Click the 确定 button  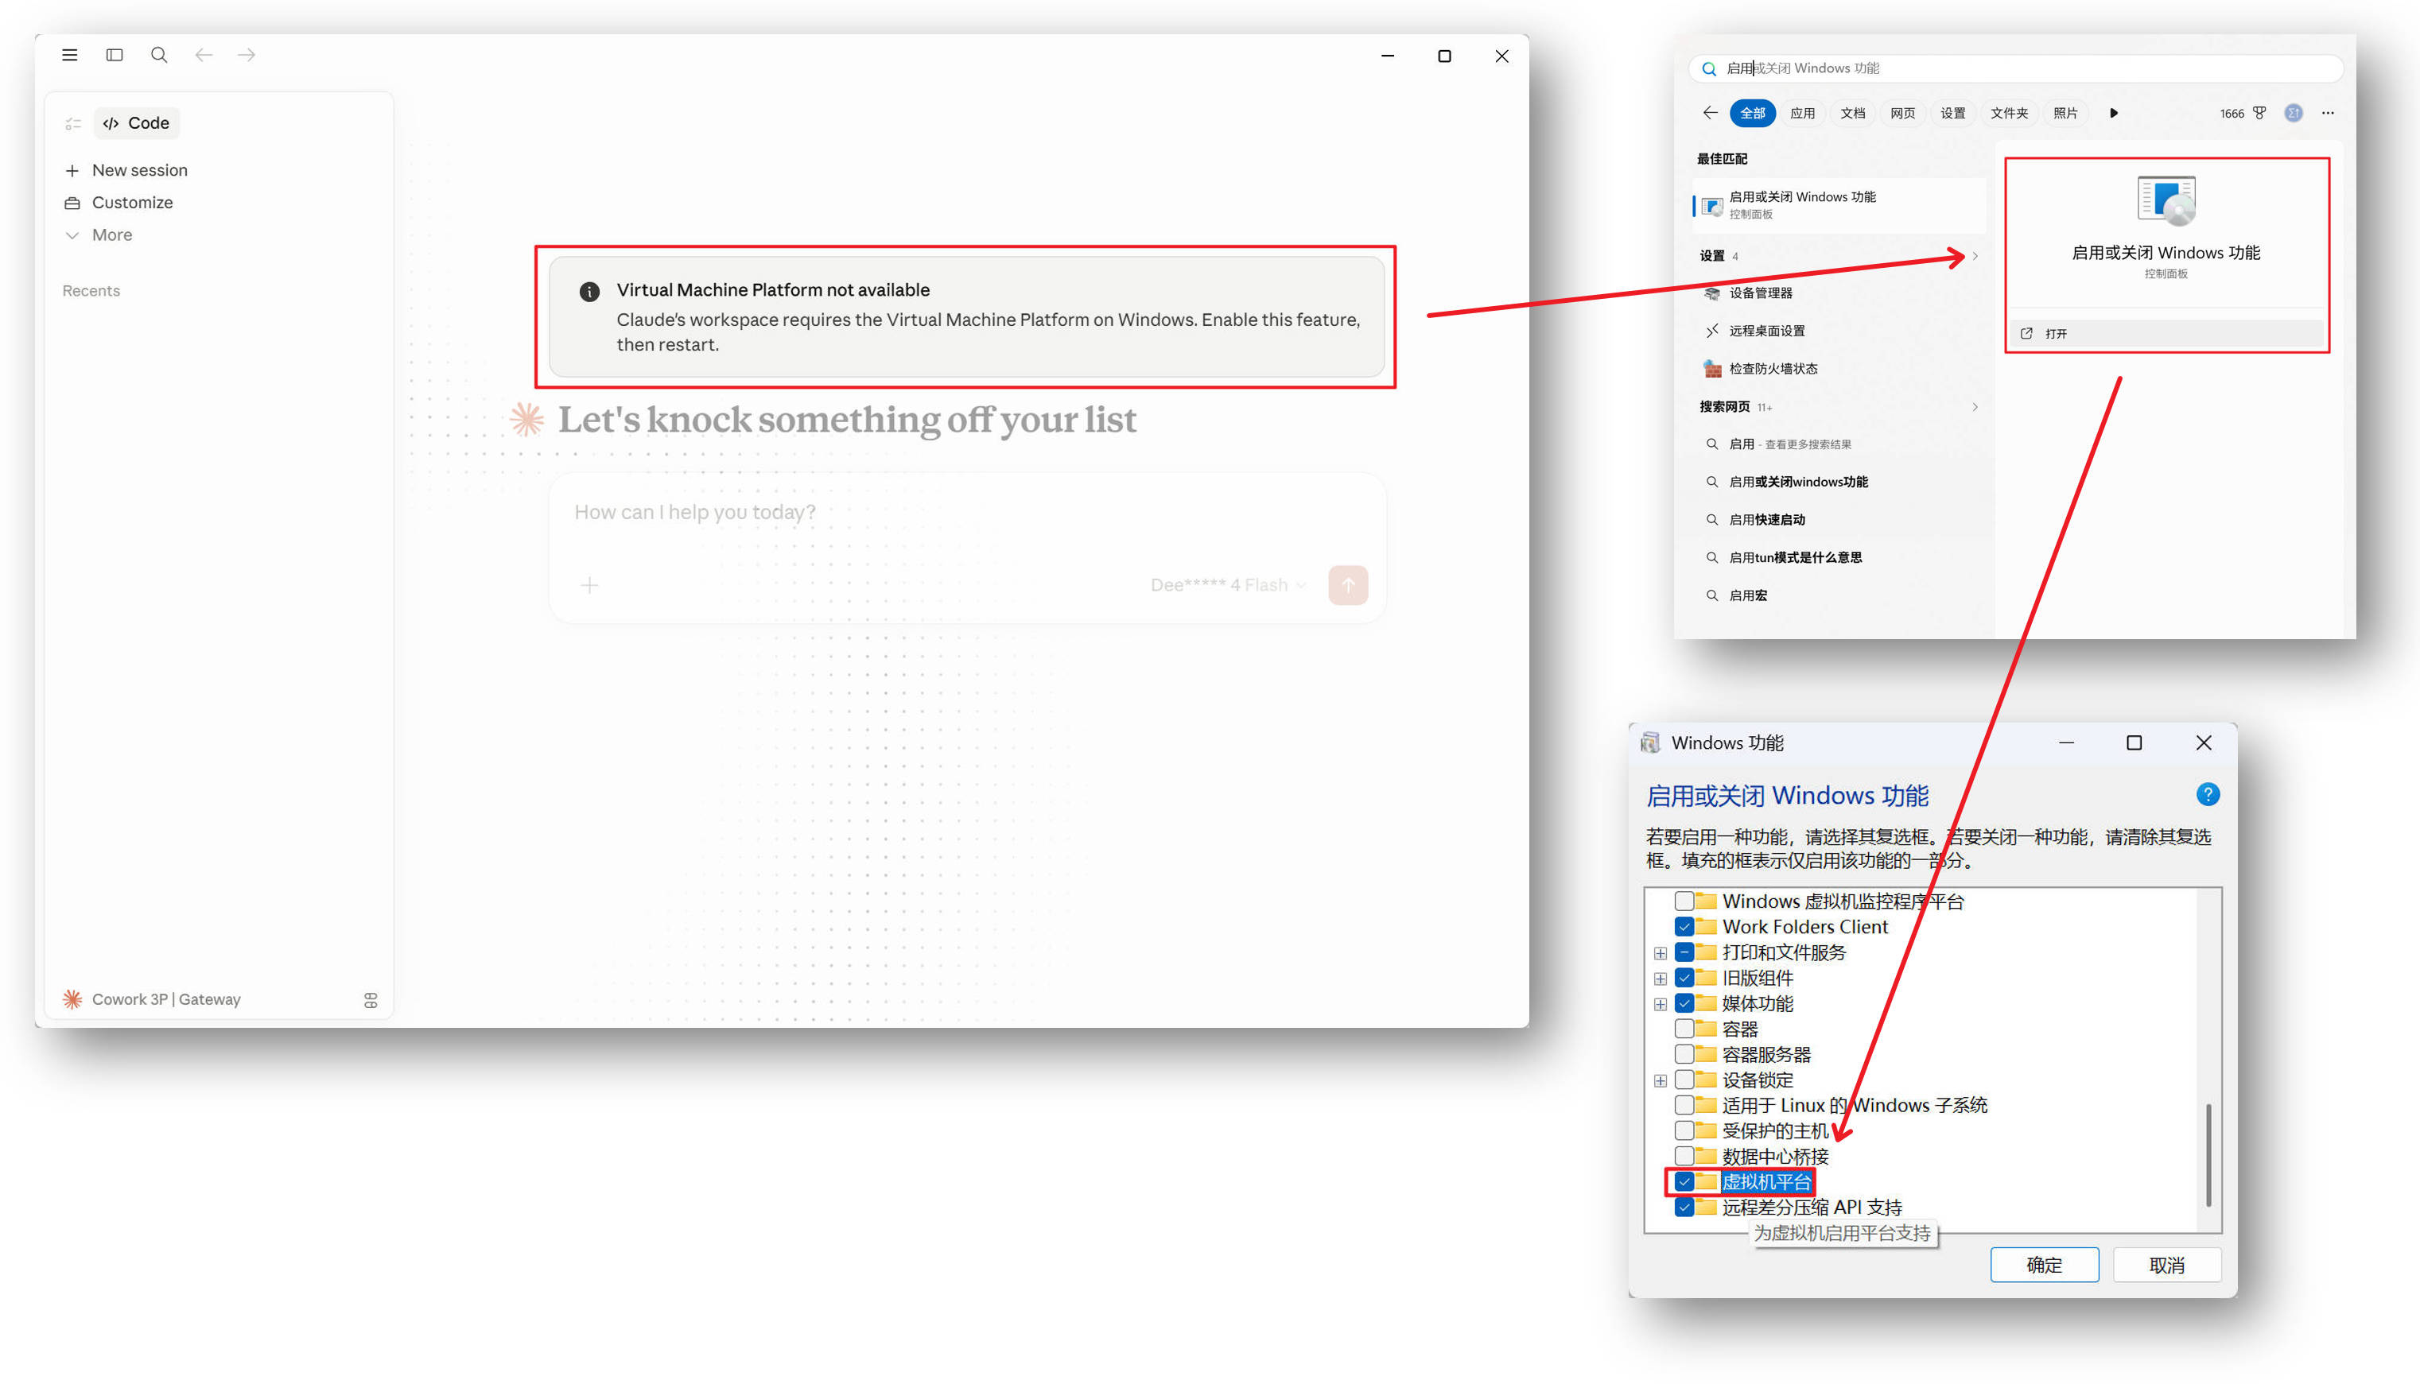coord(2045,1266)
